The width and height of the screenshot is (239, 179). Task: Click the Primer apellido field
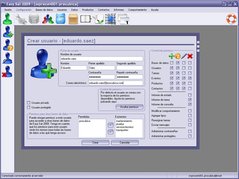tap(102, 68)
